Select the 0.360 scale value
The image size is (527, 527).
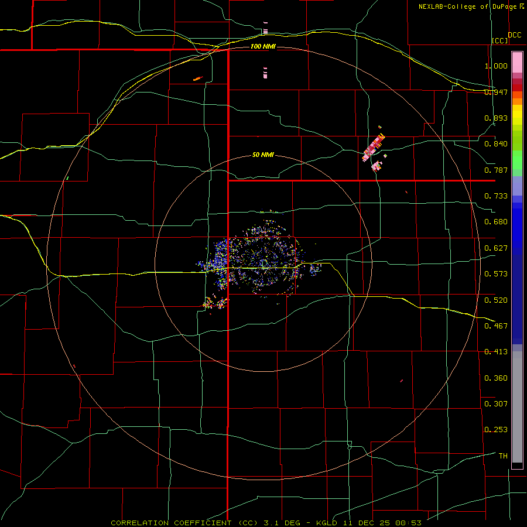pos(496,378)
